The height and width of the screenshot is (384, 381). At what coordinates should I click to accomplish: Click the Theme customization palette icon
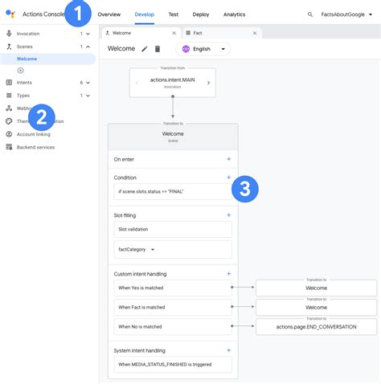[9, 121]
